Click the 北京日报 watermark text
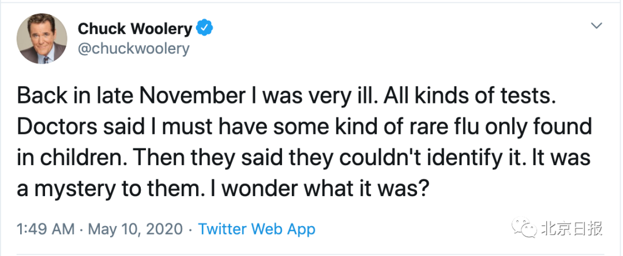The image size is (623, 256). (x=571, y=229)
